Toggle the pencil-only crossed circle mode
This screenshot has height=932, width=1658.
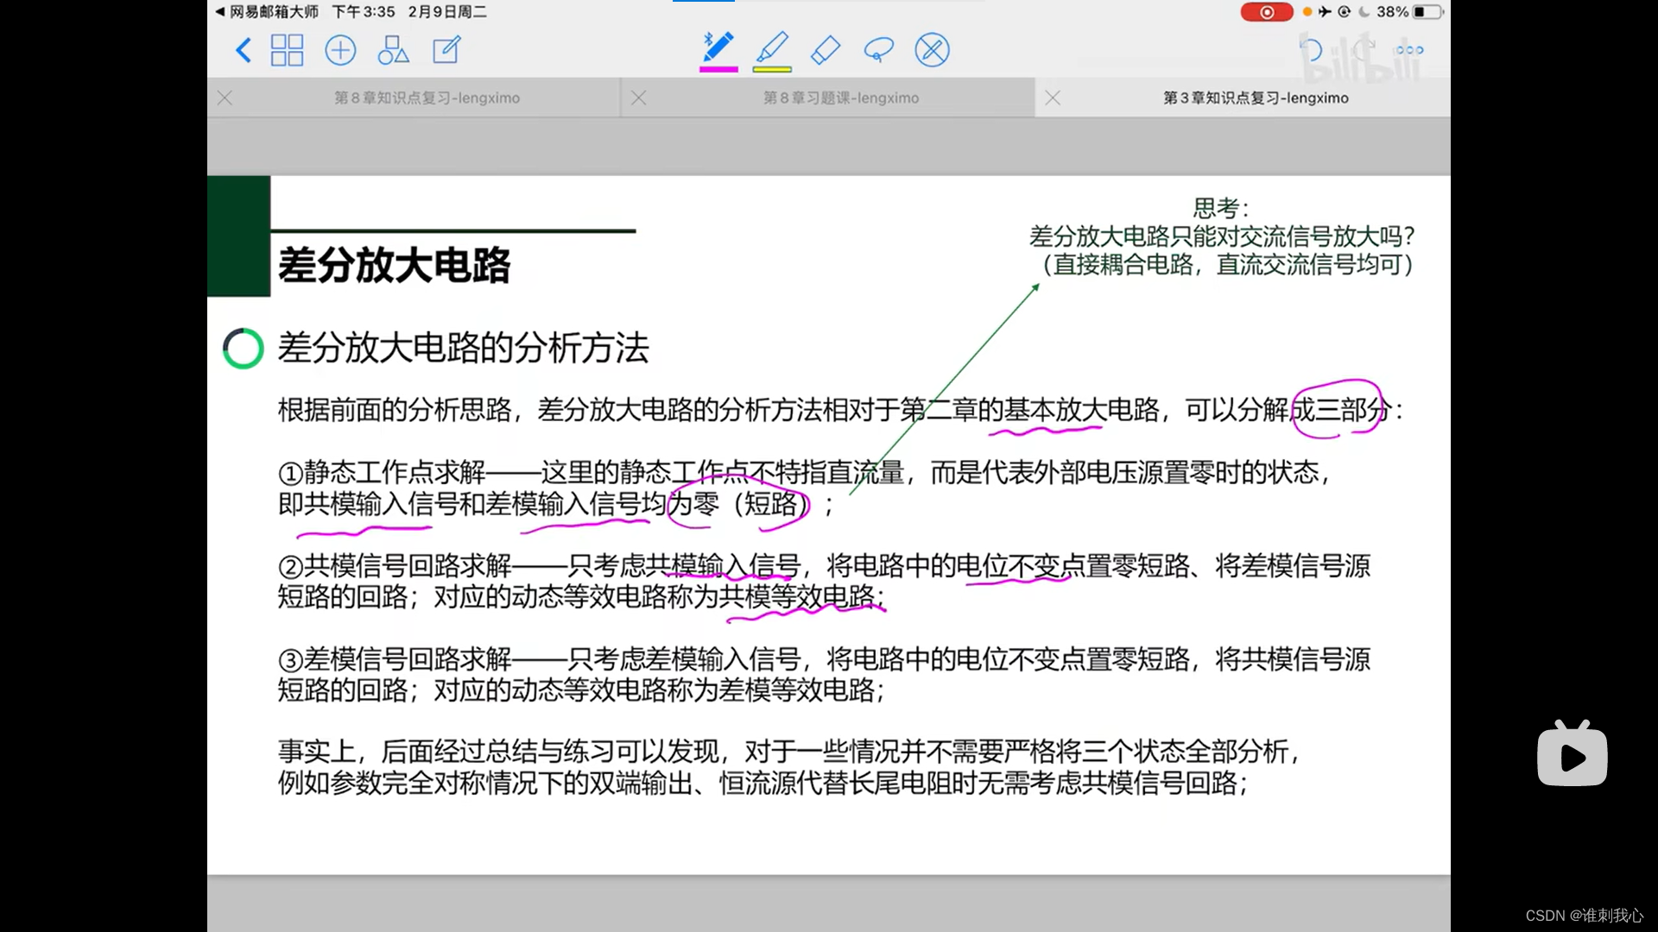932,50
